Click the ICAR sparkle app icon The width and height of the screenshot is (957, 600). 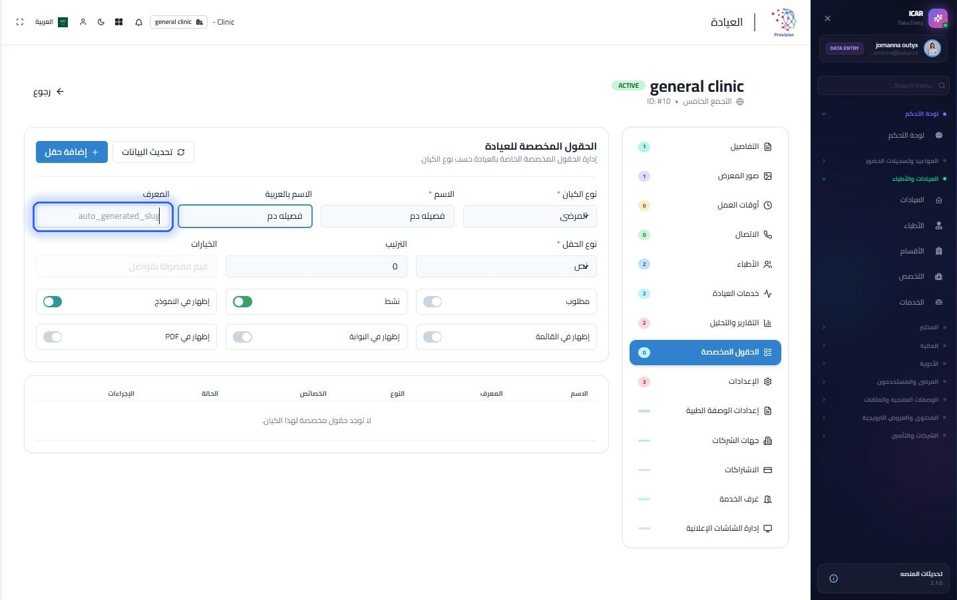click(938, 18)
